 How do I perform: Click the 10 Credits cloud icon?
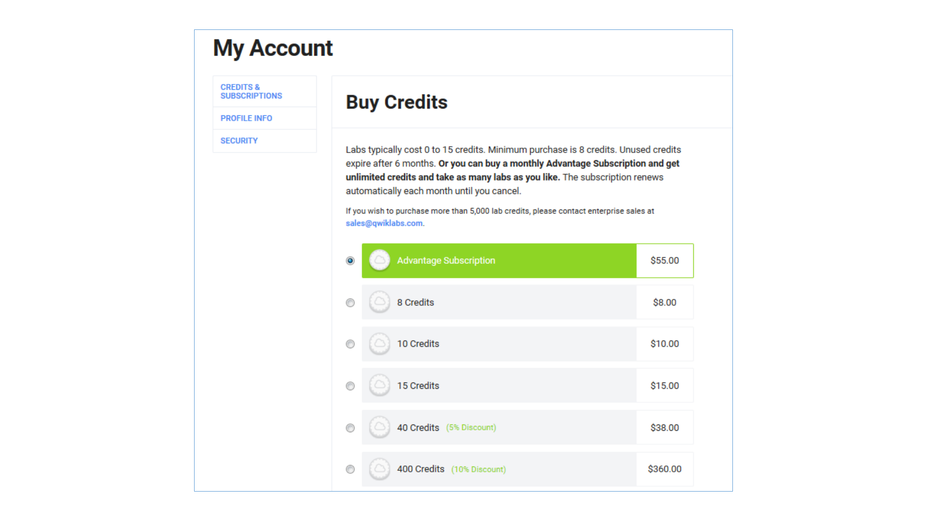tap(379, 344)
